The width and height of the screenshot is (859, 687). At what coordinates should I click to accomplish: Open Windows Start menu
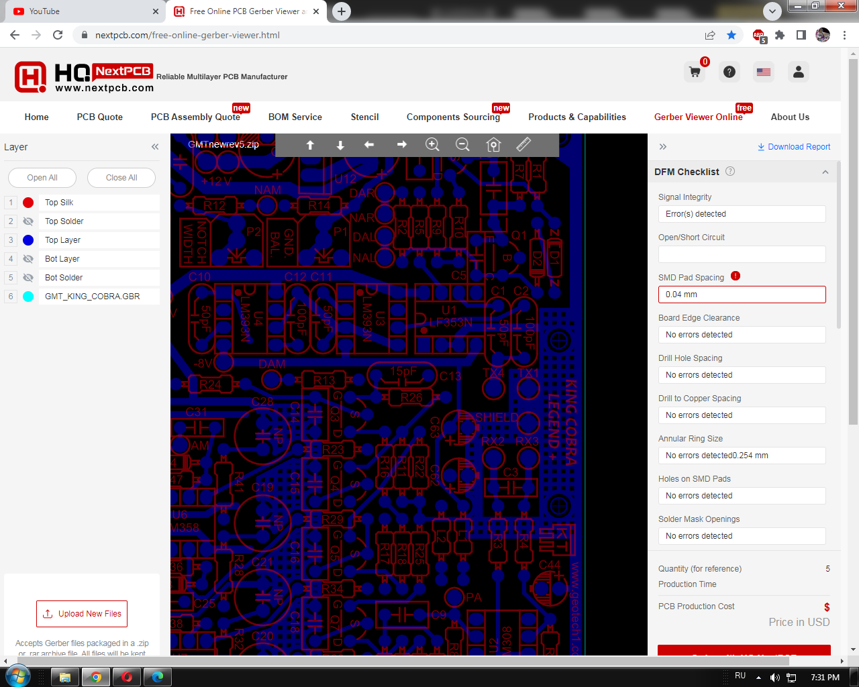18,676
